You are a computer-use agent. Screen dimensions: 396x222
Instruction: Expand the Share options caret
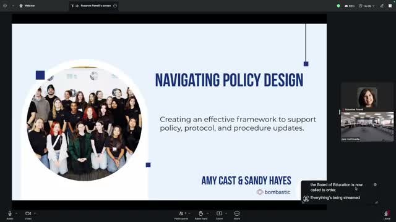click(x=226, y=213)
